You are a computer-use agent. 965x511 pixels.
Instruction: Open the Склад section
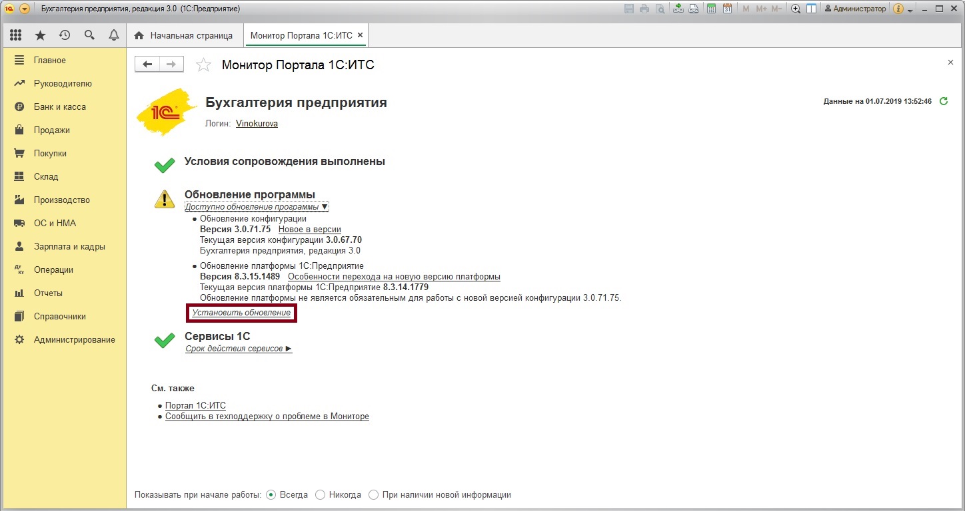coord(63,176)
